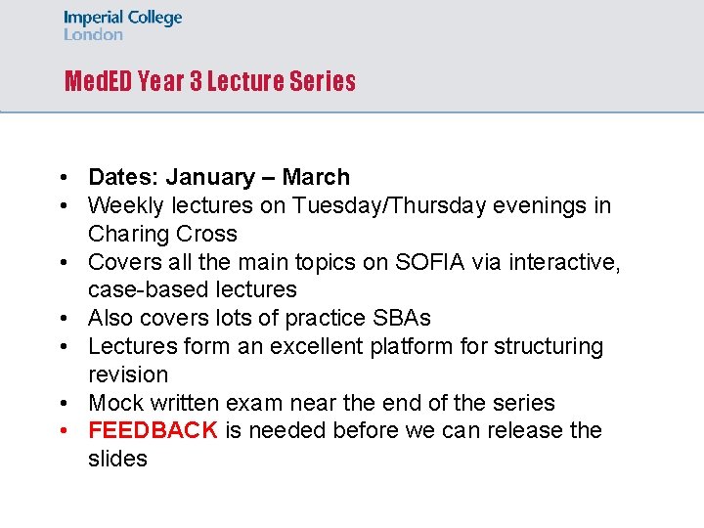Click the 'Also covers lots of practice SBAs' bullet
This screenshot has width=704, height=528.
pyautogui.click(x=259, y=318)
